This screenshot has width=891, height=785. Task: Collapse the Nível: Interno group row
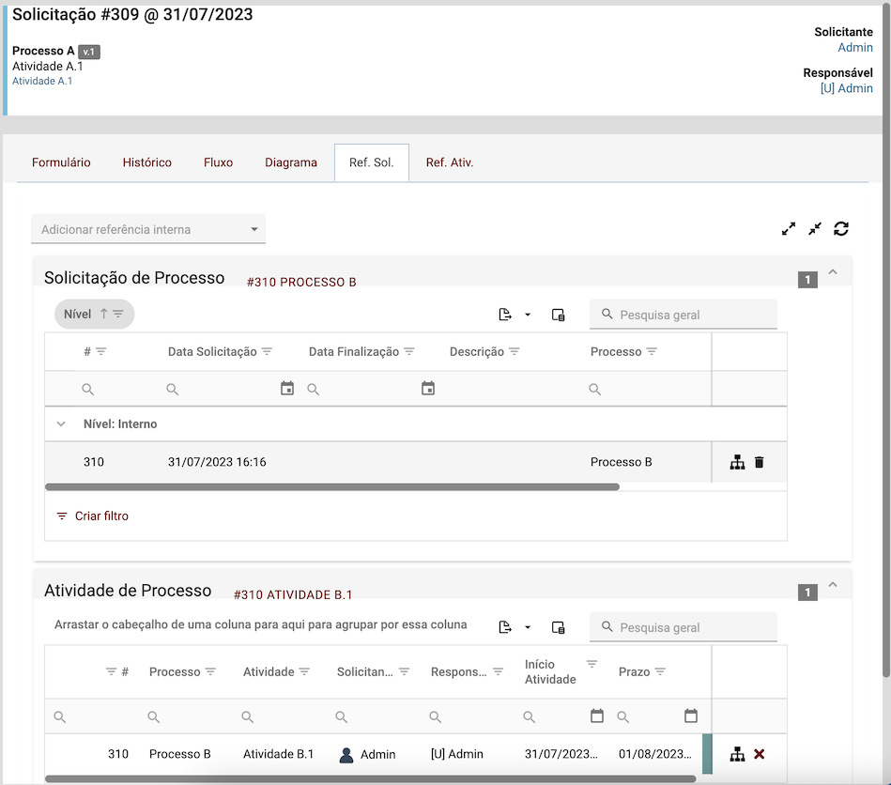click(61, 424)
